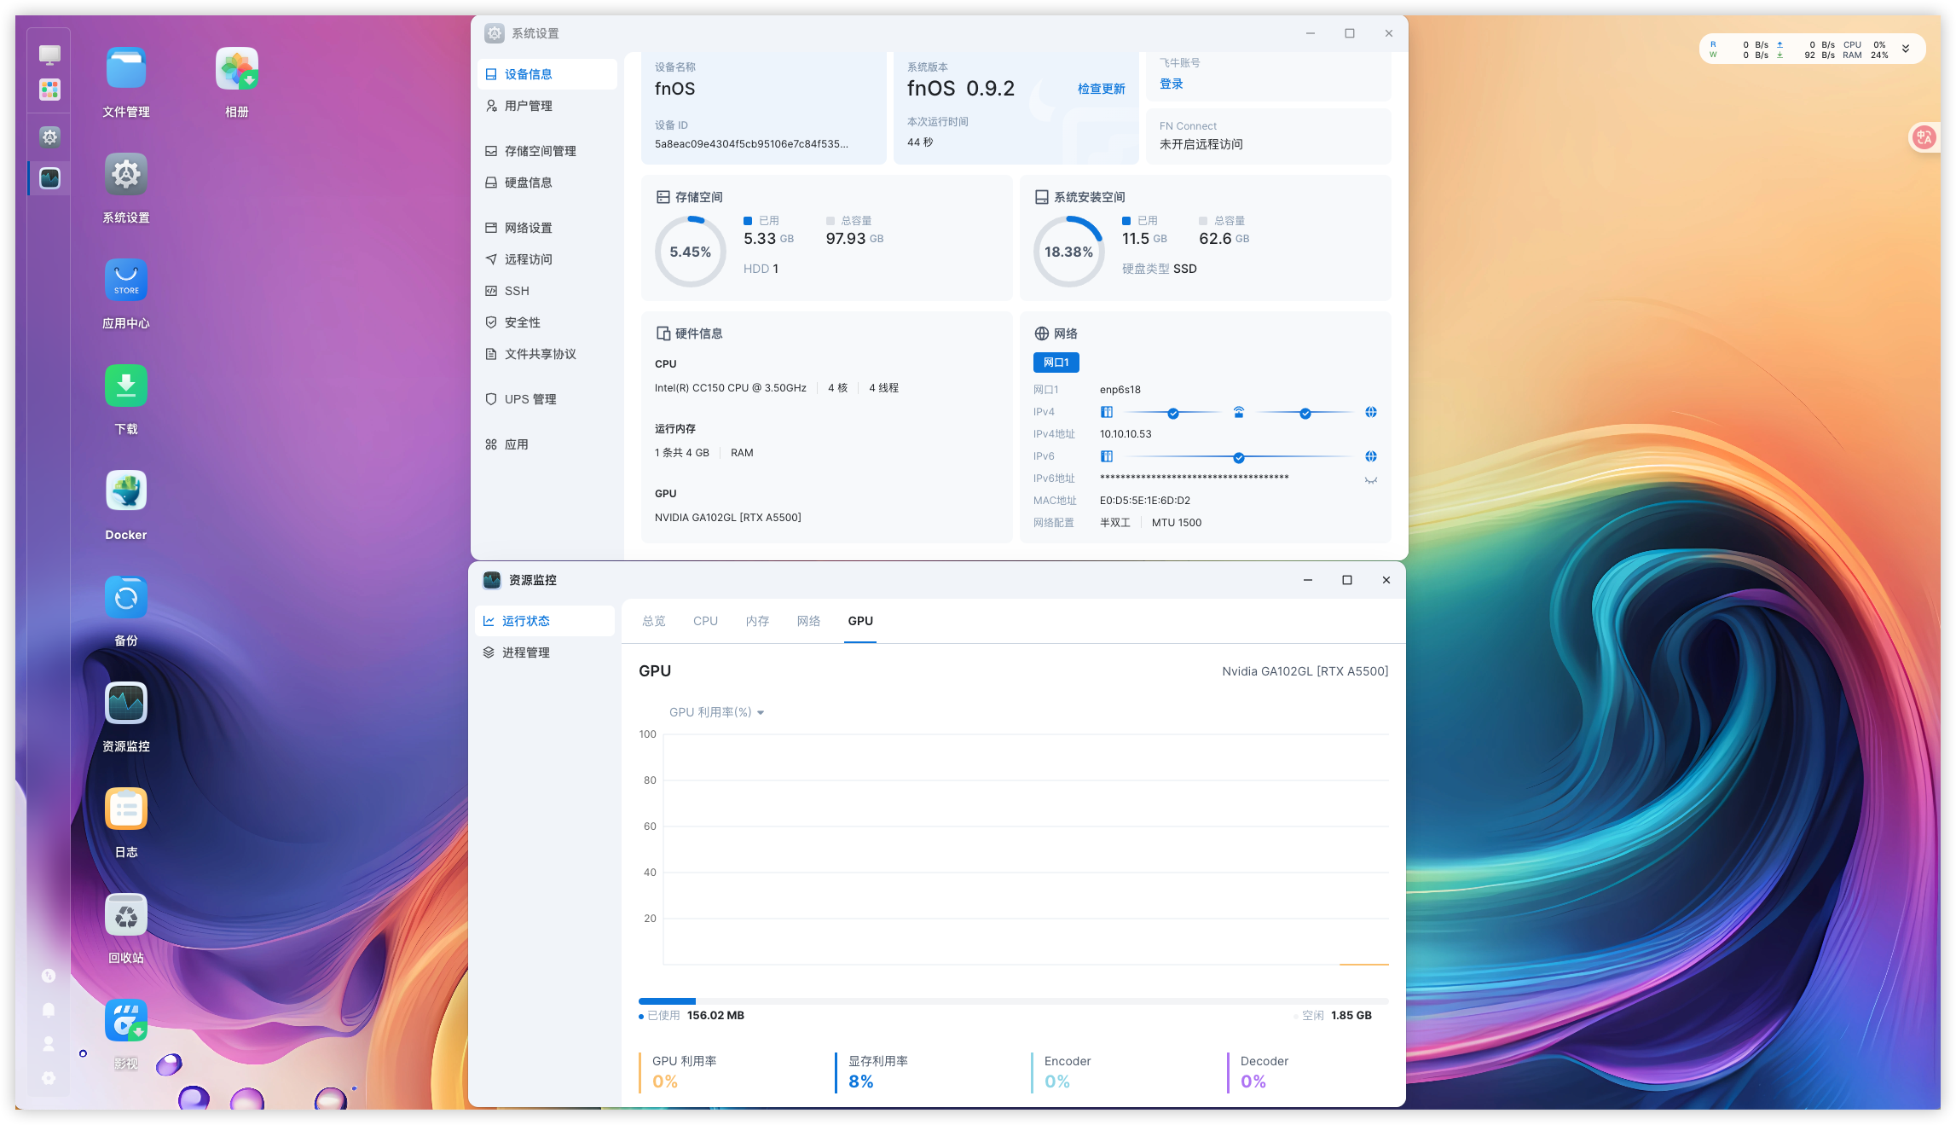Launch the Docker desktop icon

(x=126, y=492)
